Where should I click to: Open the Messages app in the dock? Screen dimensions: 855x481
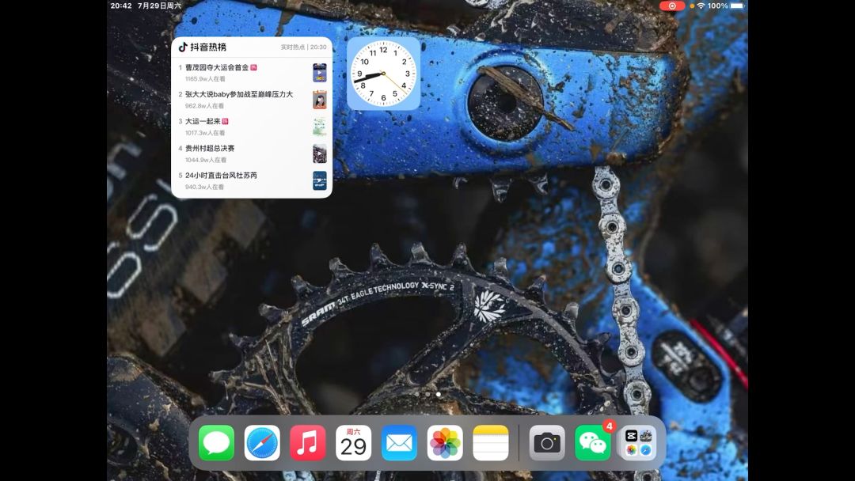click(x=216, y=443)
